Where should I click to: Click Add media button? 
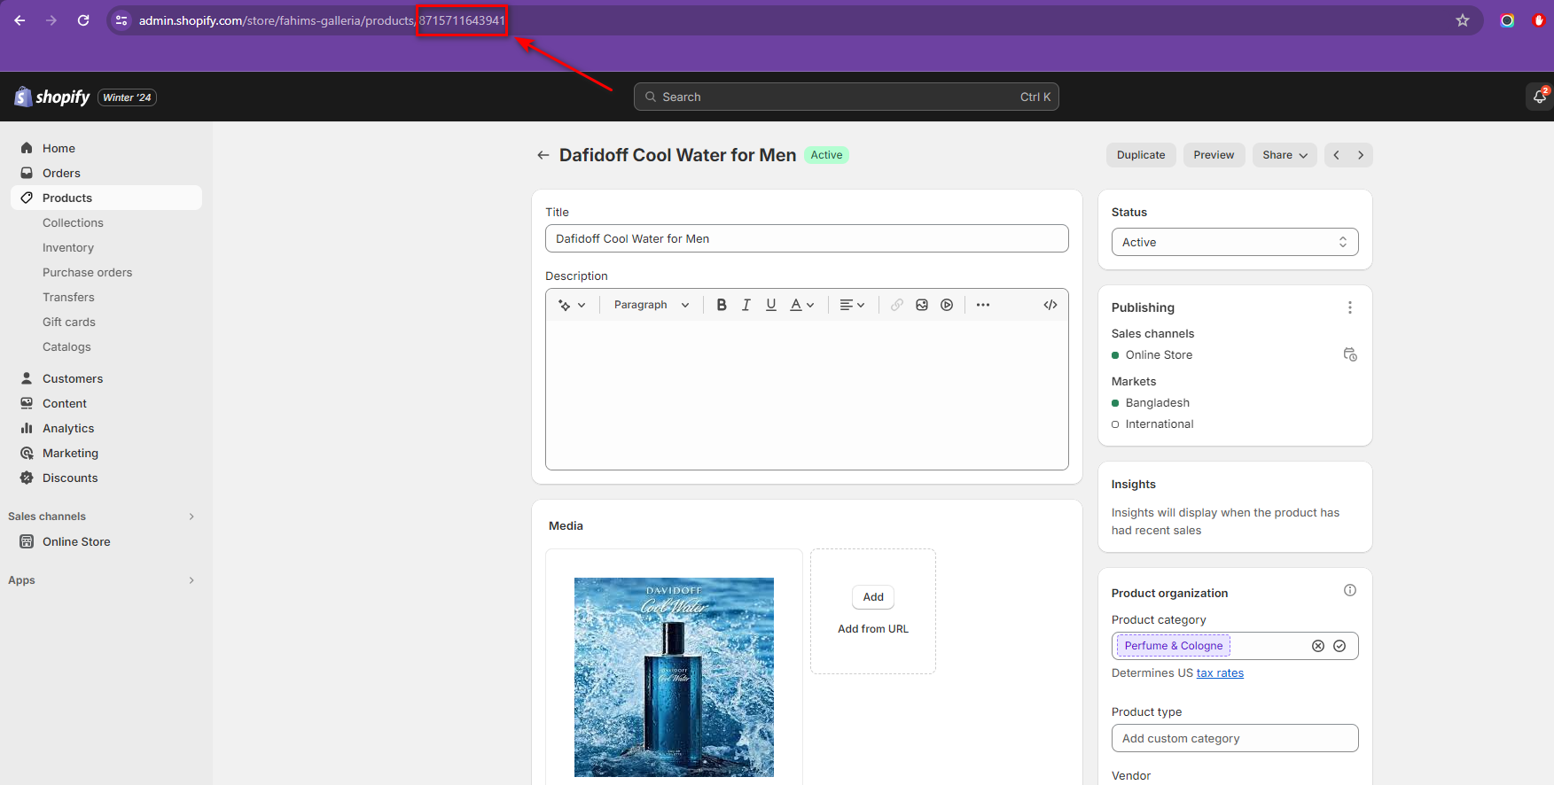pos(873,597)
